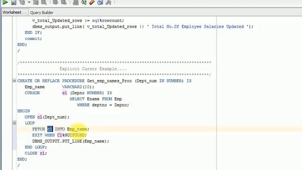The width and height of the screenshot is (302, 170).
Task: Click 'sql%rowcount' in the assignment line
Action: 107,20
